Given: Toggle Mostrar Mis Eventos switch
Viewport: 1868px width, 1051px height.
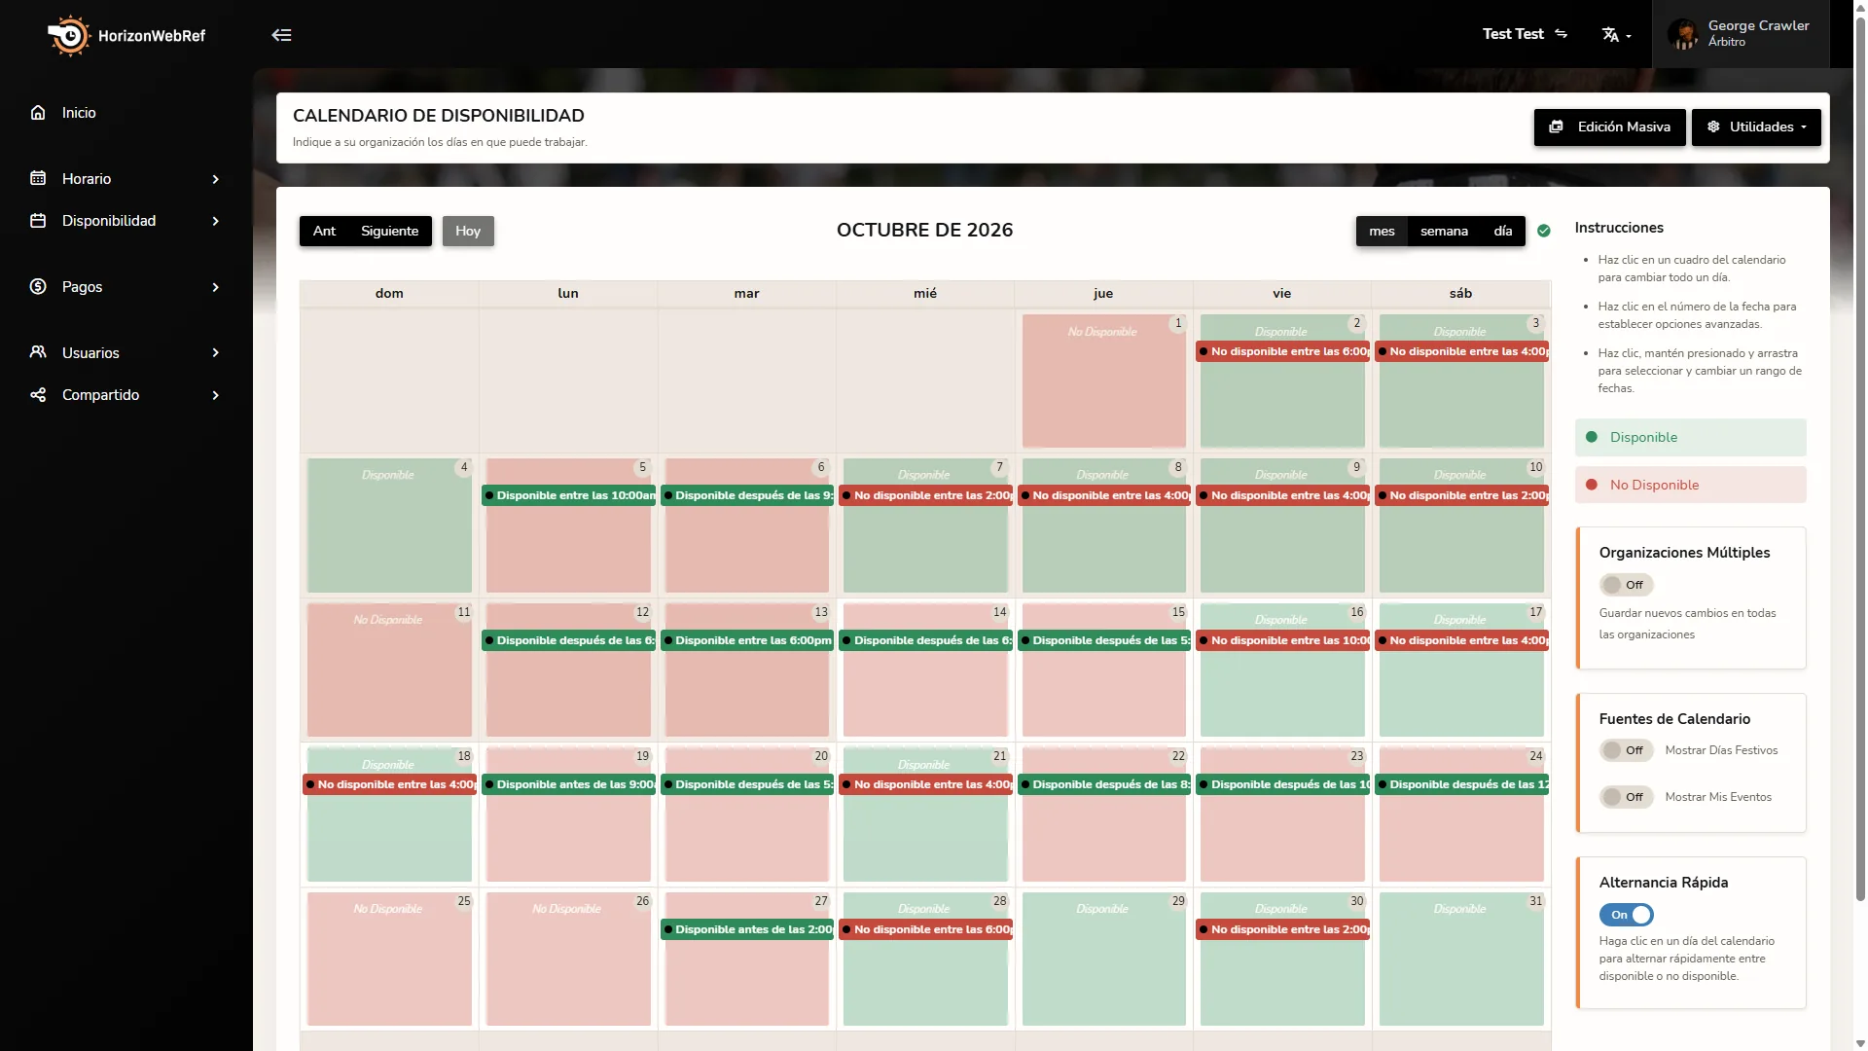Looking at the screenshot, I should pos(1626,797).
